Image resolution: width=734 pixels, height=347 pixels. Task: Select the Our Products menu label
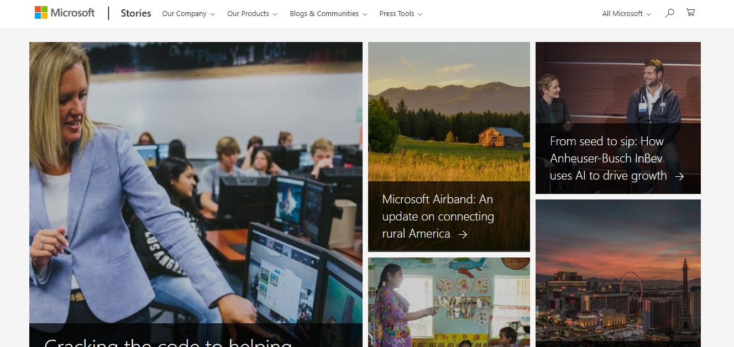[248, 14]
